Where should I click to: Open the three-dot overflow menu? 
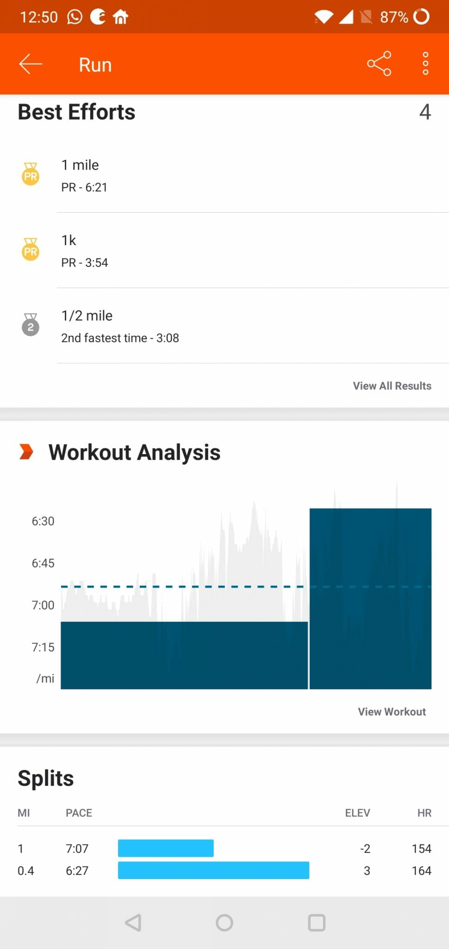pos(425,63)
